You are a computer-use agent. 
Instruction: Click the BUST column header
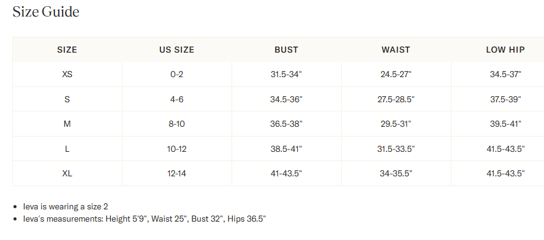click(x=286, y=50)
